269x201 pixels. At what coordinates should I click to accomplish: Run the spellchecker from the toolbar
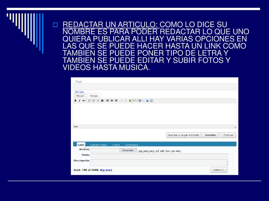140,101
